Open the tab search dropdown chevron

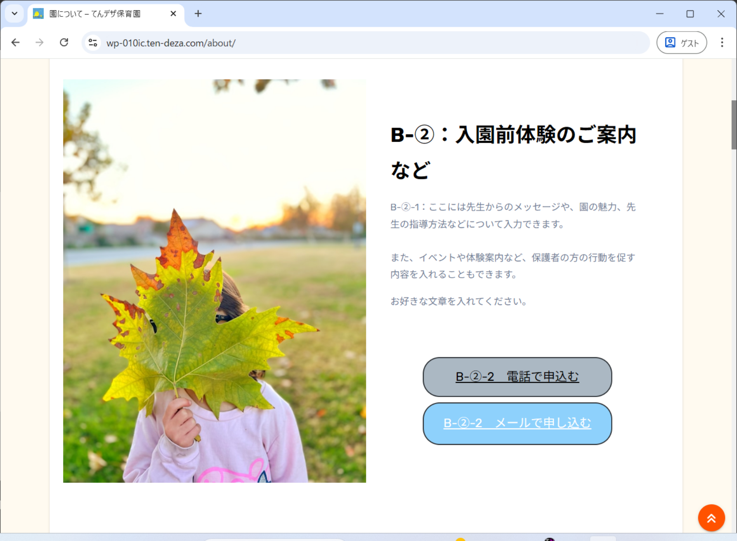pos(14,14)
